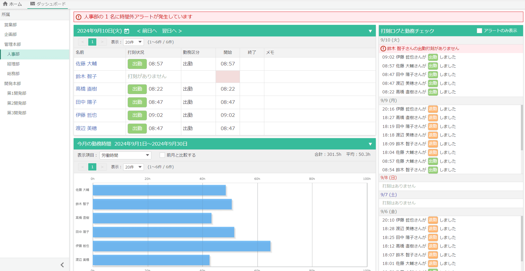525x271 pixels.
Task: Open the calendar date picker icon
Action: tap(126, 31)
